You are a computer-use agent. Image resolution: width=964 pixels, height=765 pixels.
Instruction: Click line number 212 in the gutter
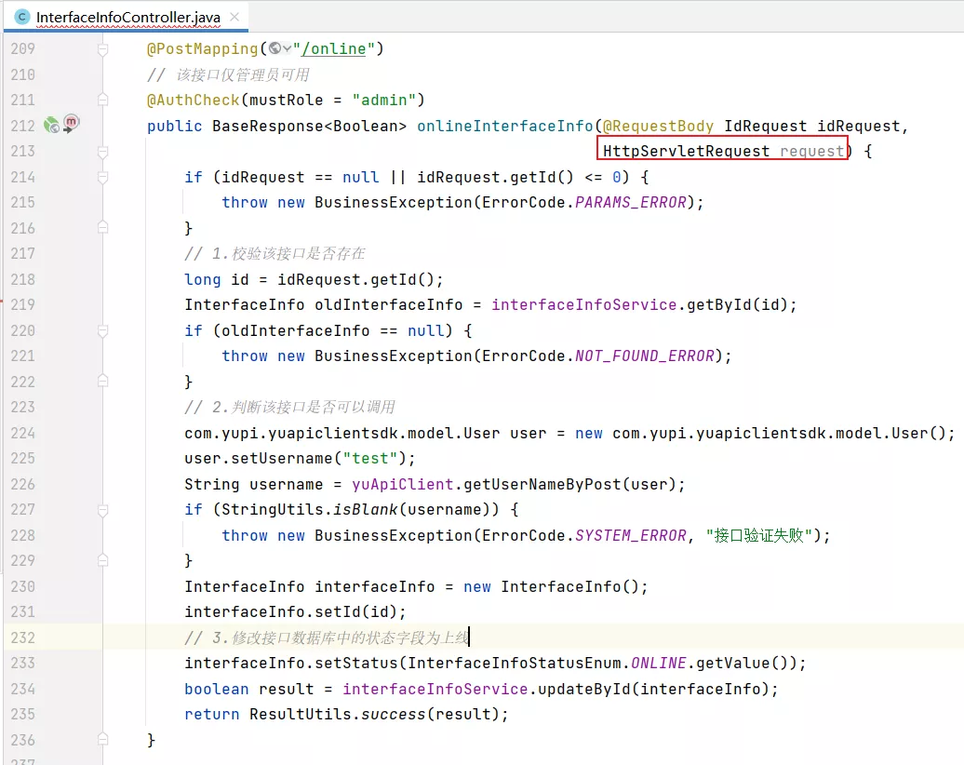pos(22,126)
